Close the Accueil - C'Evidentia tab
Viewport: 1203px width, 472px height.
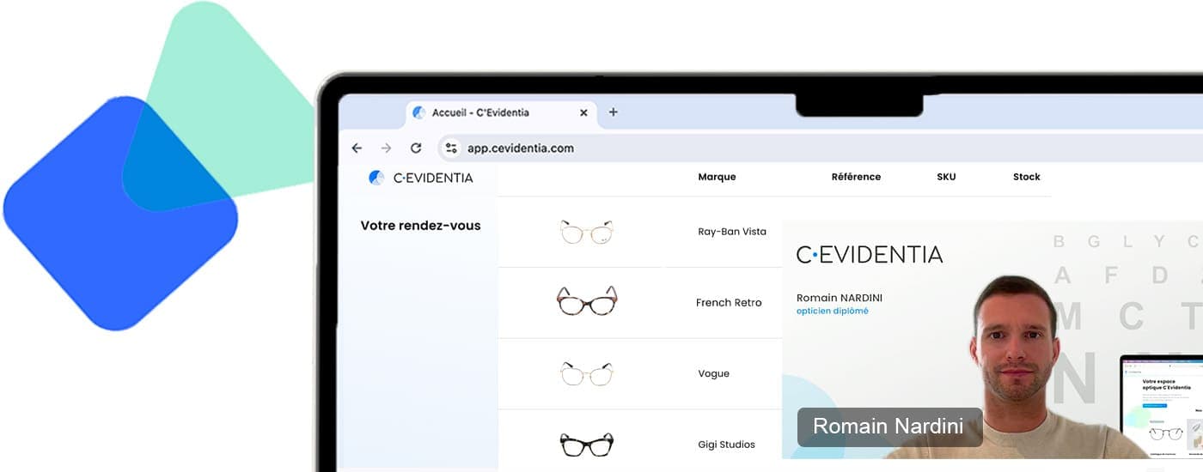[583, 112]
